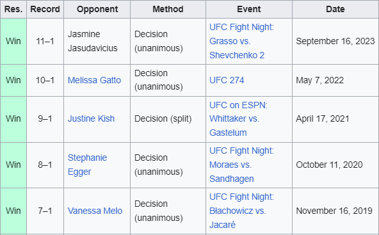
Task: Select the Decision (split) method cell
Action: (x=168, y=120)
